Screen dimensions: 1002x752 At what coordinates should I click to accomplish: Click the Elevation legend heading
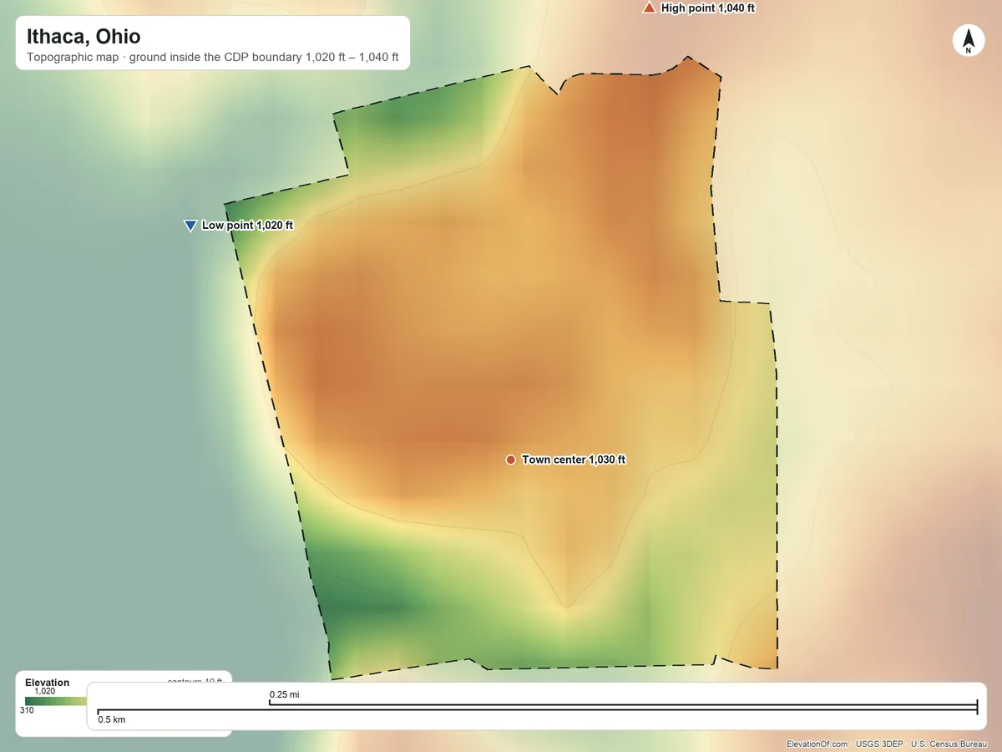point(48,683)
